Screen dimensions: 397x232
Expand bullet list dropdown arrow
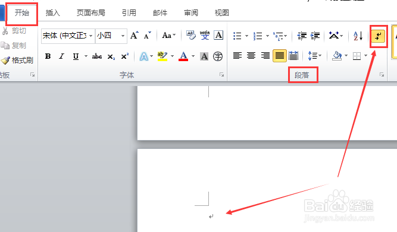[247, 36]
